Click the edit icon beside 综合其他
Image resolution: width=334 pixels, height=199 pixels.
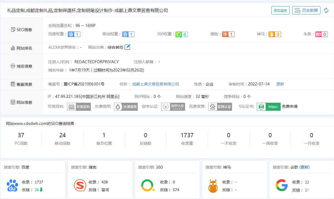click(x=127, y=47)
